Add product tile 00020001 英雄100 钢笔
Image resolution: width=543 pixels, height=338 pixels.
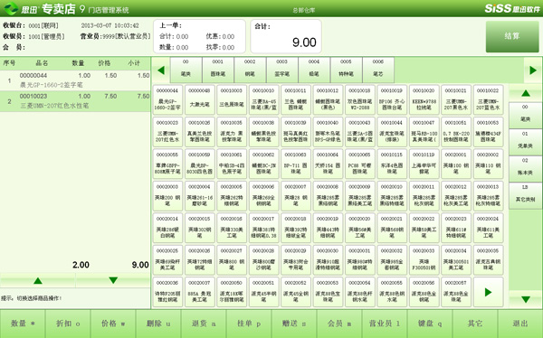pos(456,164)
